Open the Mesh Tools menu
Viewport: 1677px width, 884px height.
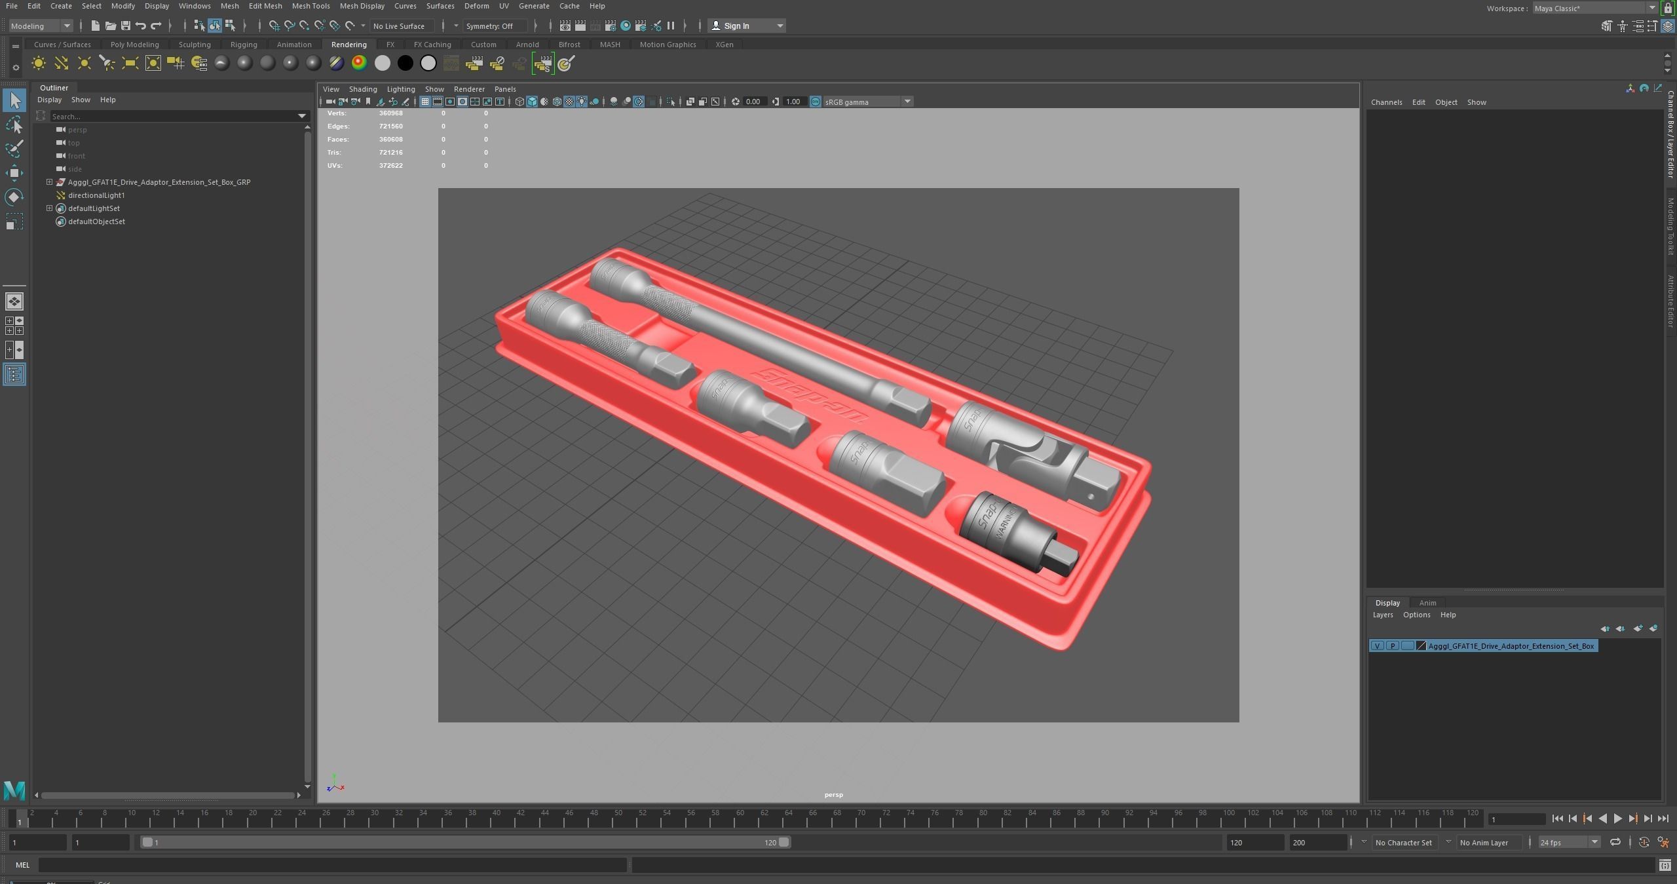(311, 6)
